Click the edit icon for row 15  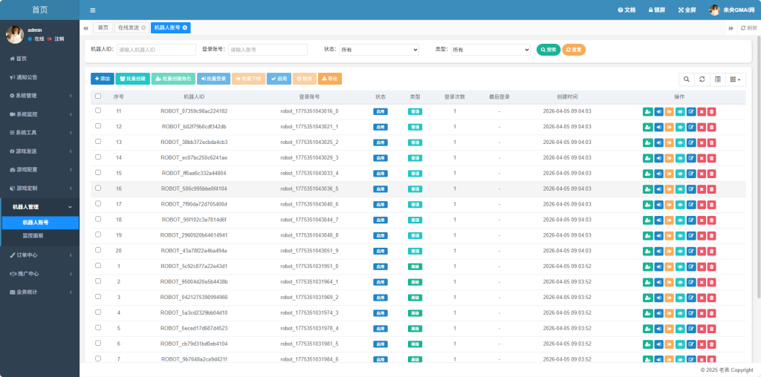(690, 174)
